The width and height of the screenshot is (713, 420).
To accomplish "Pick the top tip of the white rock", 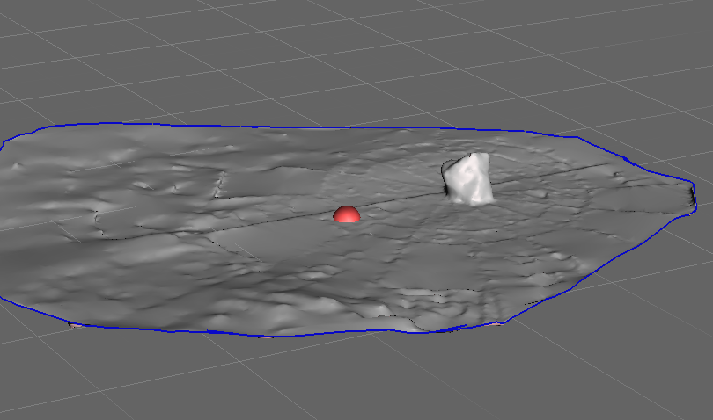I will click(x=478, y=156).
